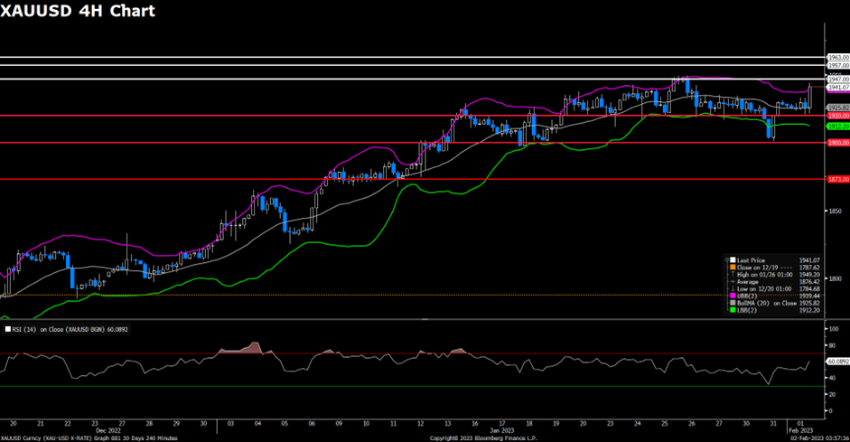This screenshot has height=442, width=850.
Task: Click the white RSI (14) indicator square
Action: point(8,330)
